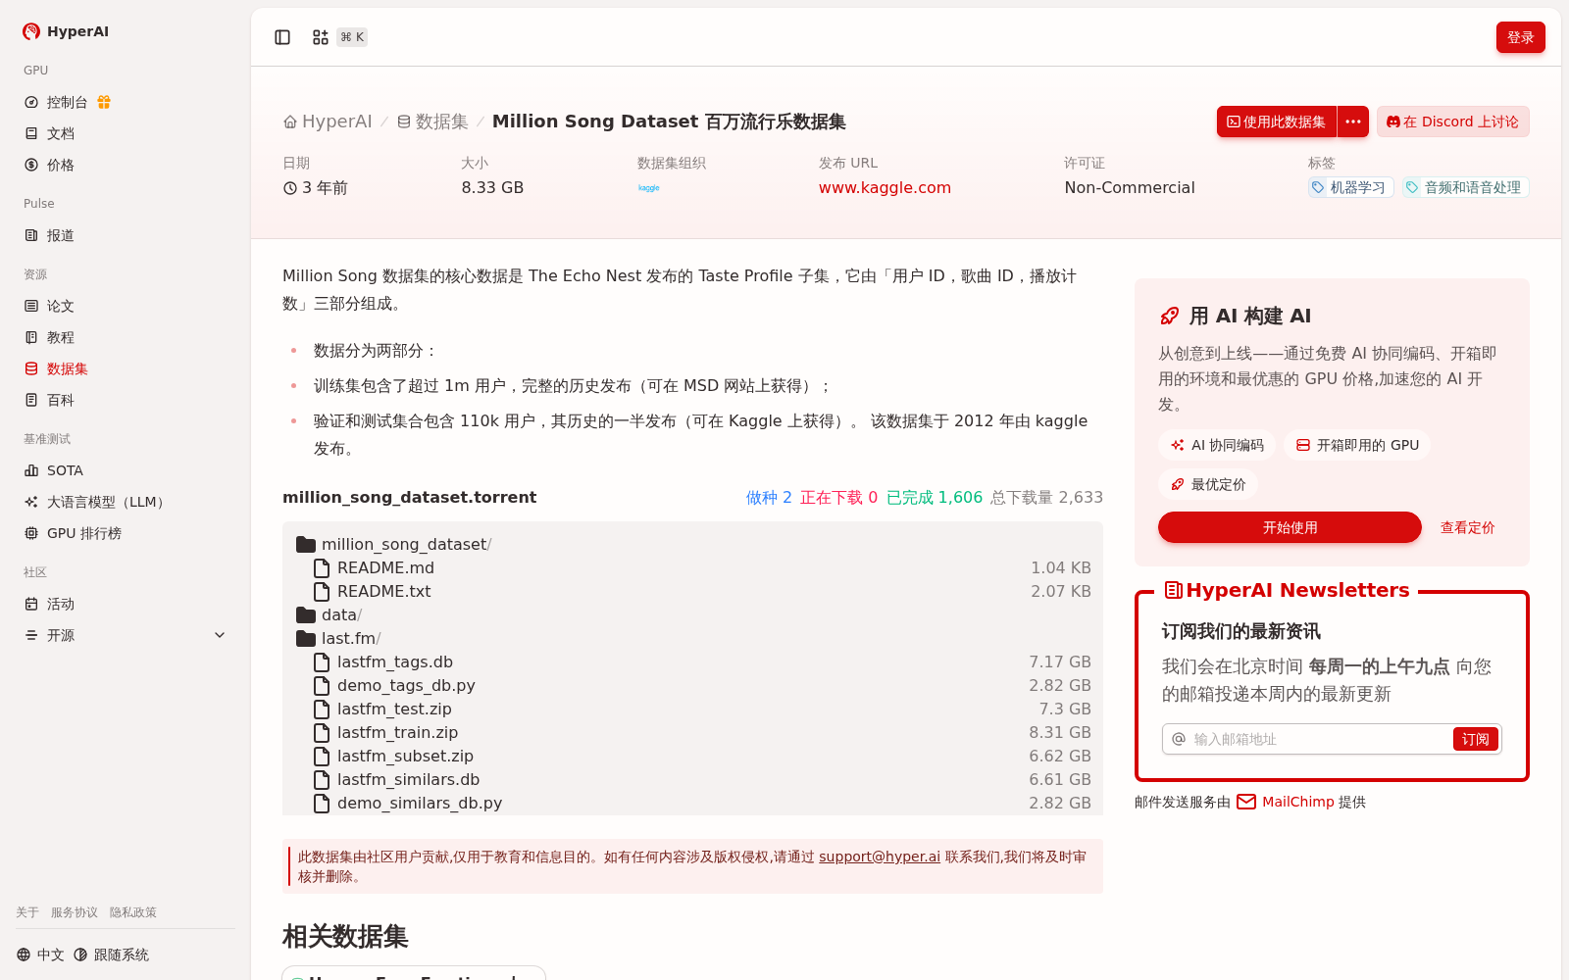1569x980 pixels.
Task: Click the 隐私政策 footer link
Action: click(133, 912)
